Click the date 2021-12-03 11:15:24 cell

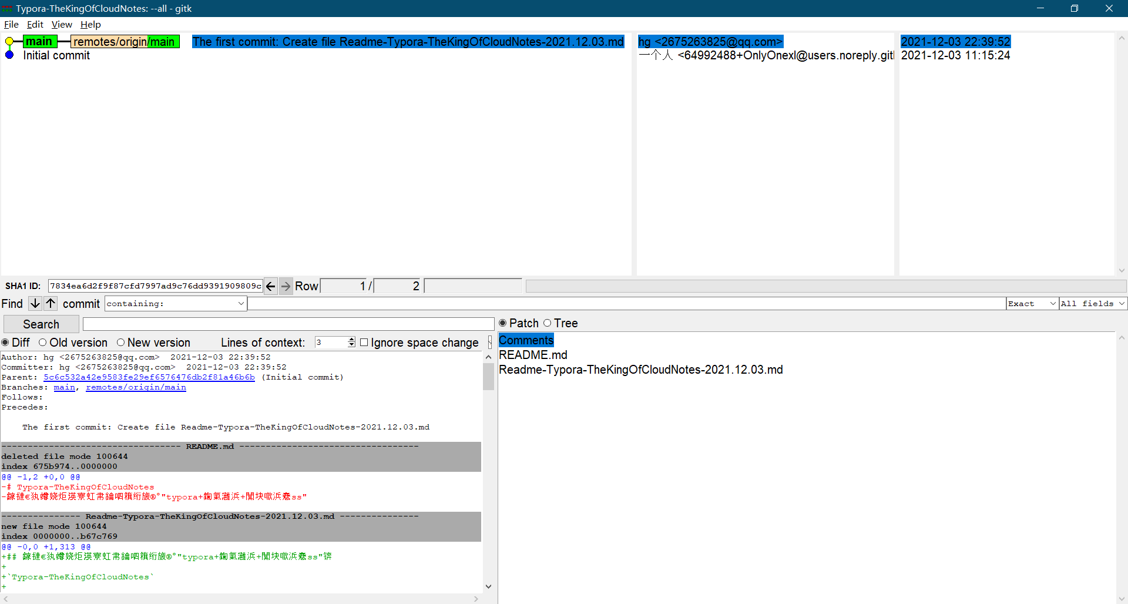tap(955, 55)
